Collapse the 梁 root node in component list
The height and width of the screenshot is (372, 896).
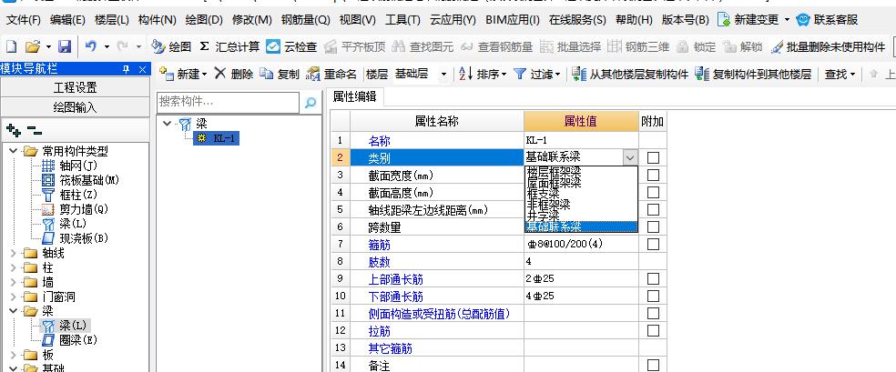167,123
